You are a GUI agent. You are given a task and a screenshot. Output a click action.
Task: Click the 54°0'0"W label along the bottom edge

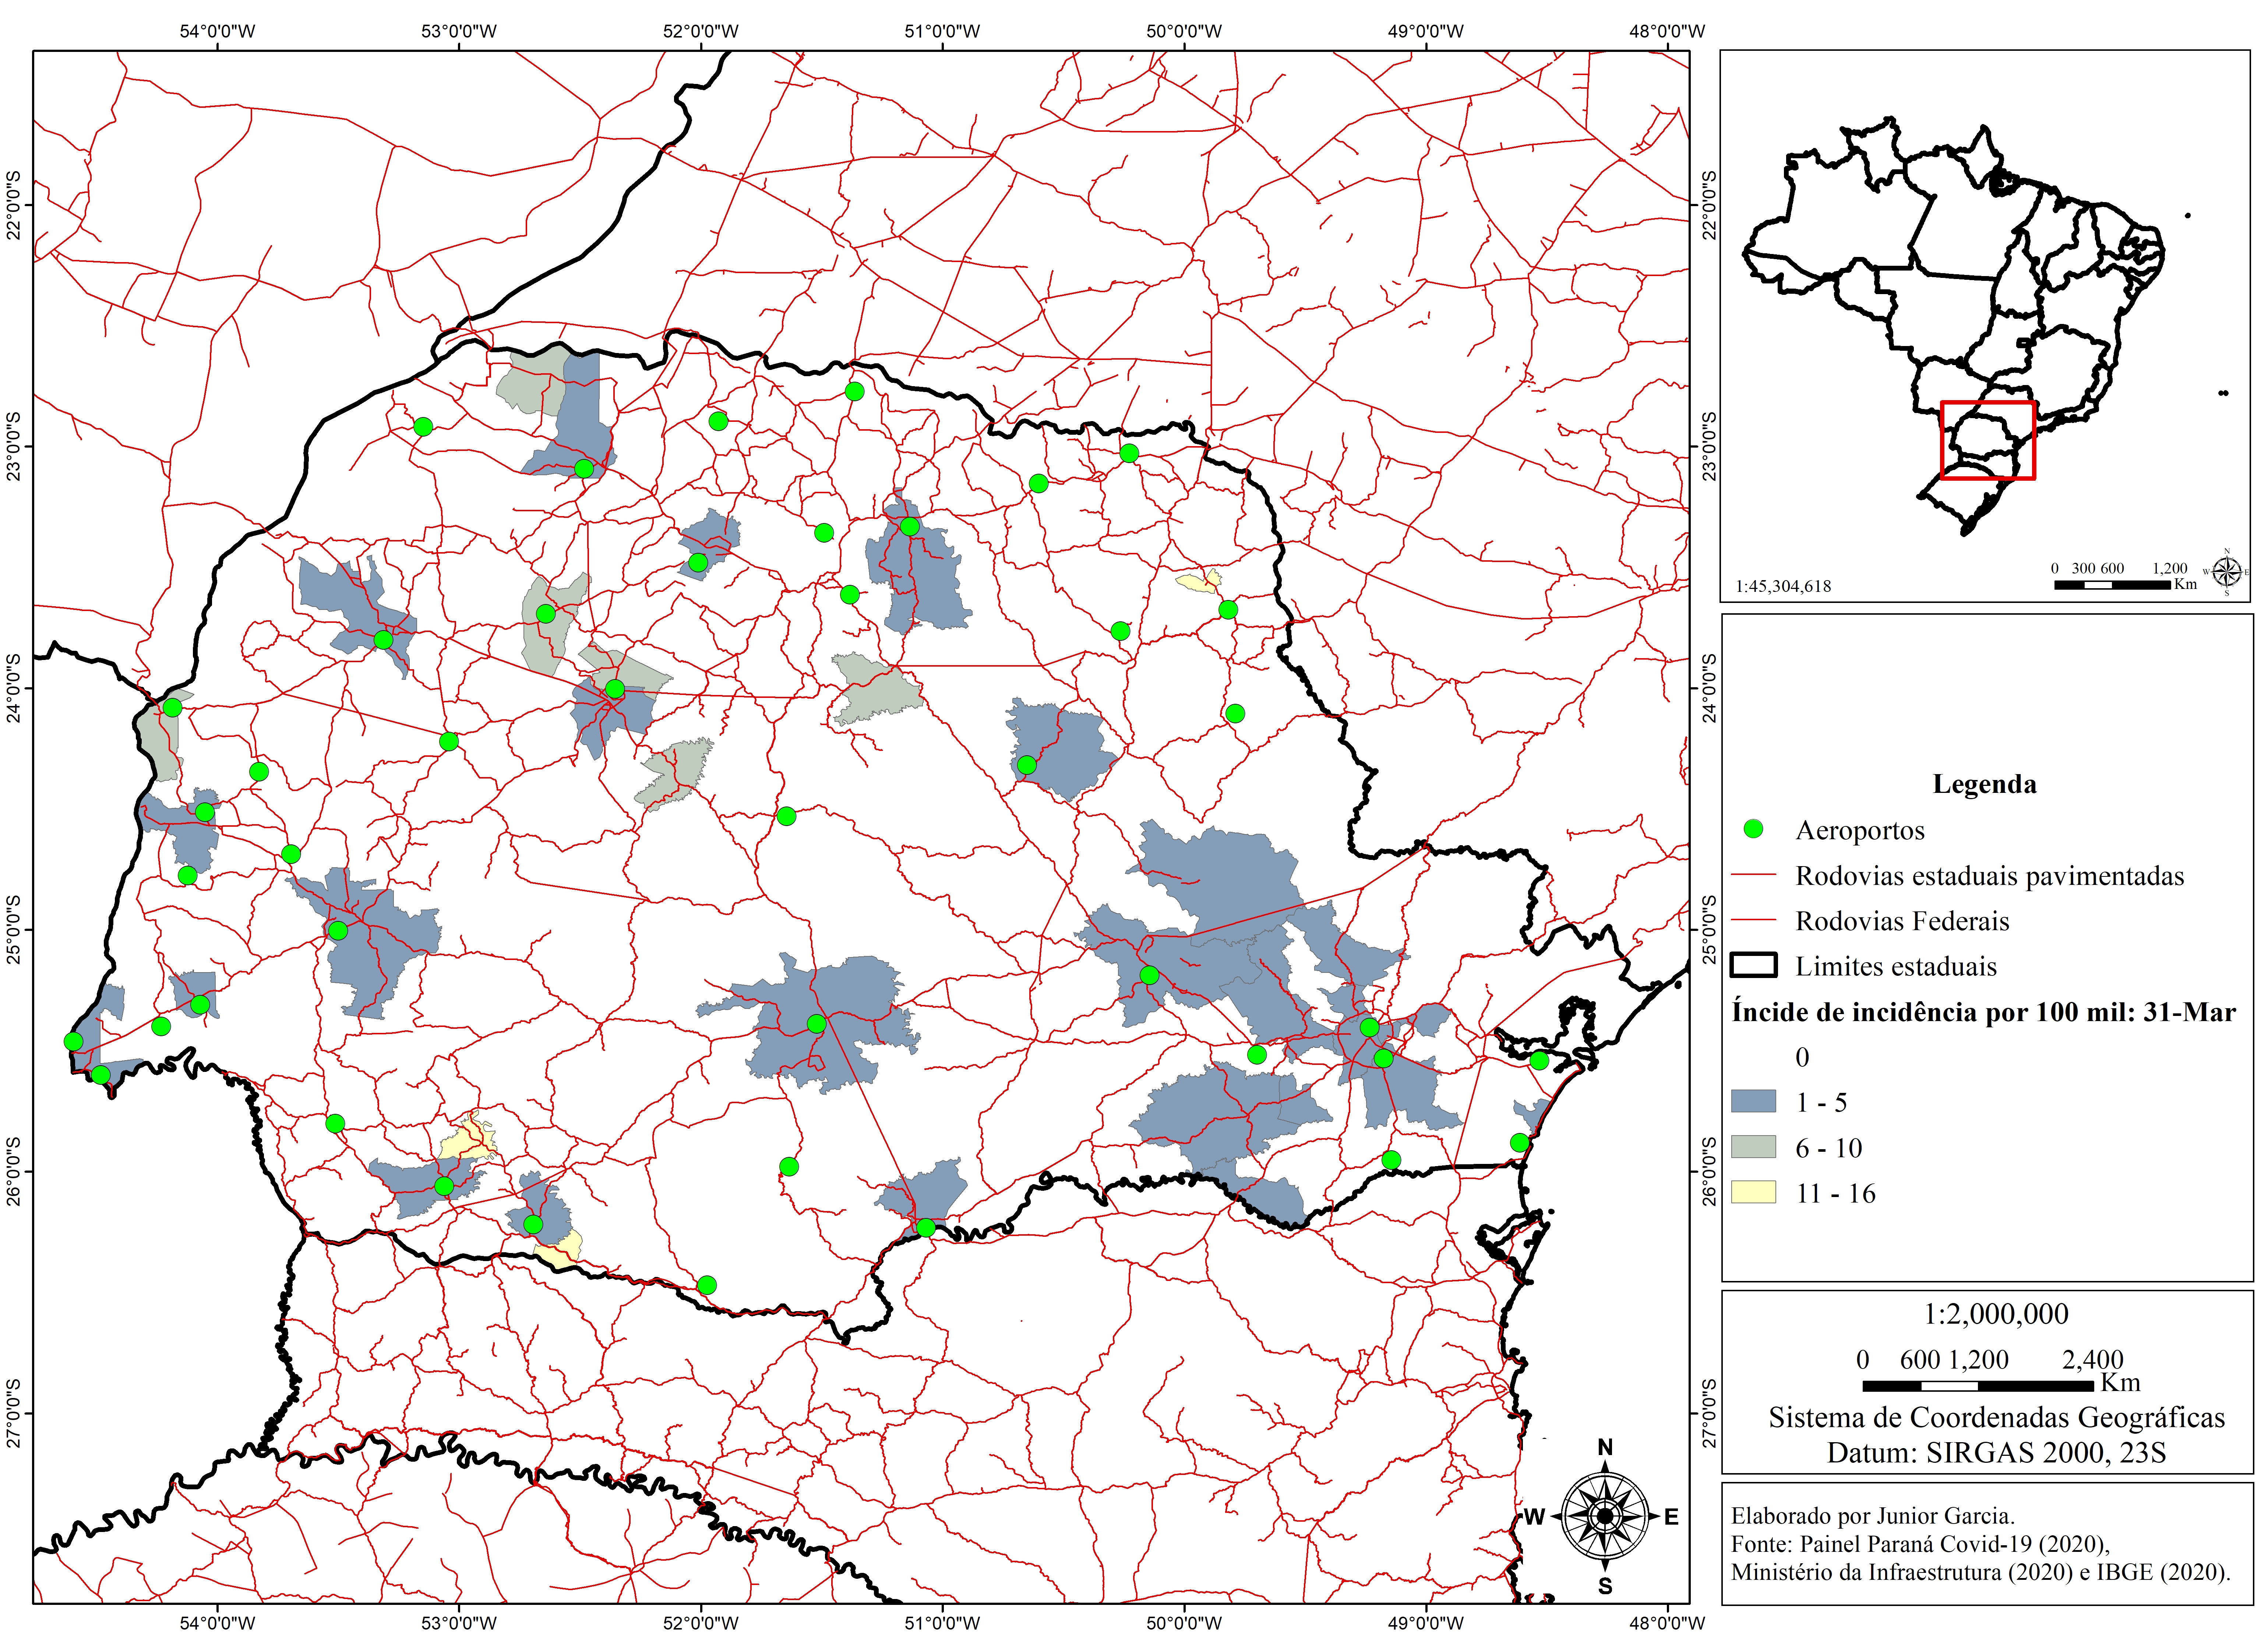pyautogui.click(x=217, y=1623)
